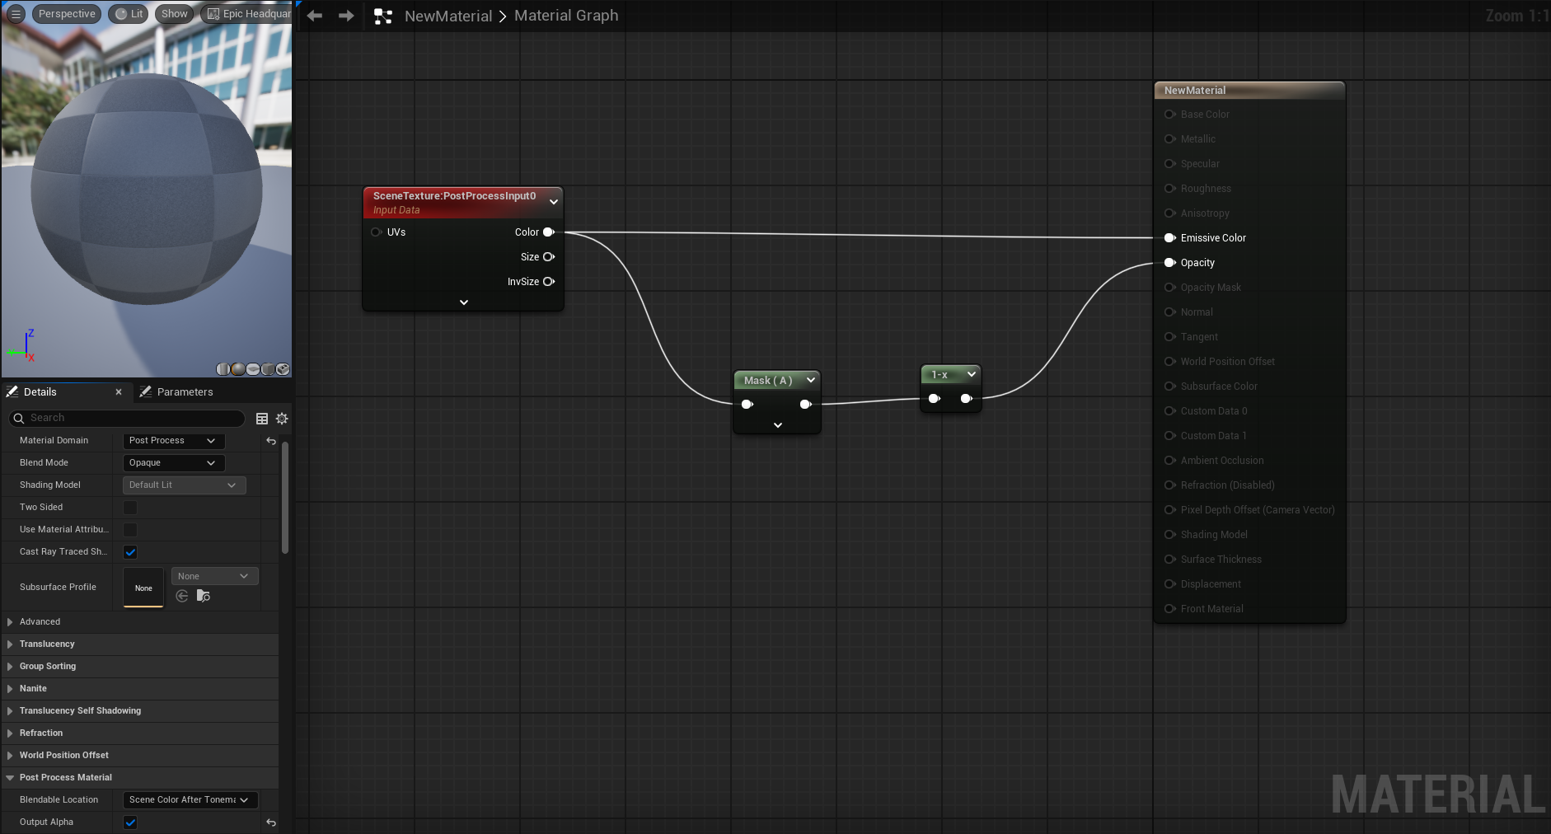Image resolution: width=1551 pixels, height=834 pixels.
Task: Click the graph navigate back arrow
Action: (x=315, y=16)
